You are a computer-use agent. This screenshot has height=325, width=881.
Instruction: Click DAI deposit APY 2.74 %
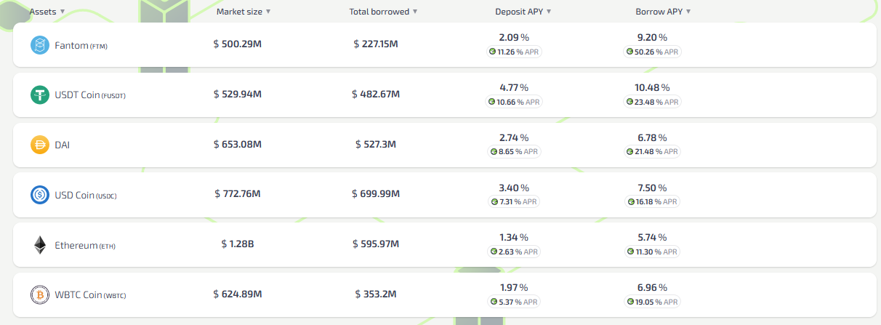click(514, 137)
